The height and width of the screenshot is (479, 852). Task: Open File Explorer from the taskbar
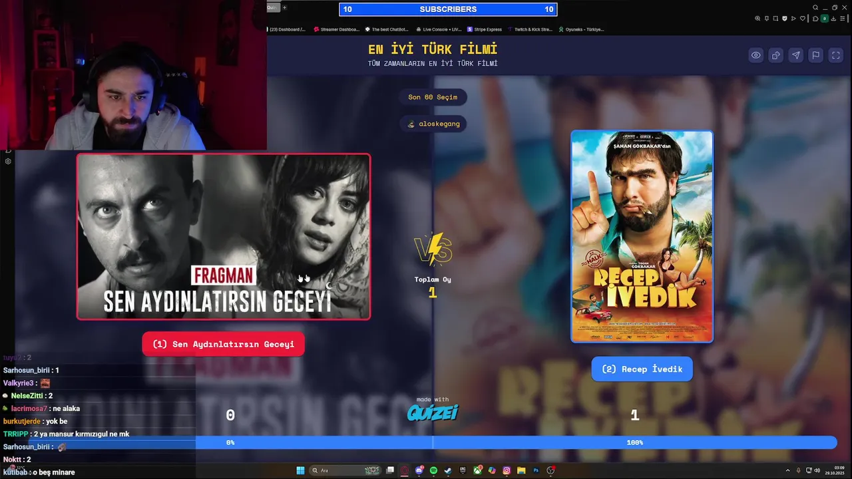[x=521, y=470]
